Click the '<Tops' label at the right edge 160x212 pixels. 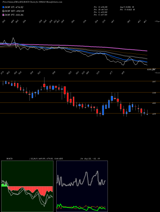coord(157,22)
